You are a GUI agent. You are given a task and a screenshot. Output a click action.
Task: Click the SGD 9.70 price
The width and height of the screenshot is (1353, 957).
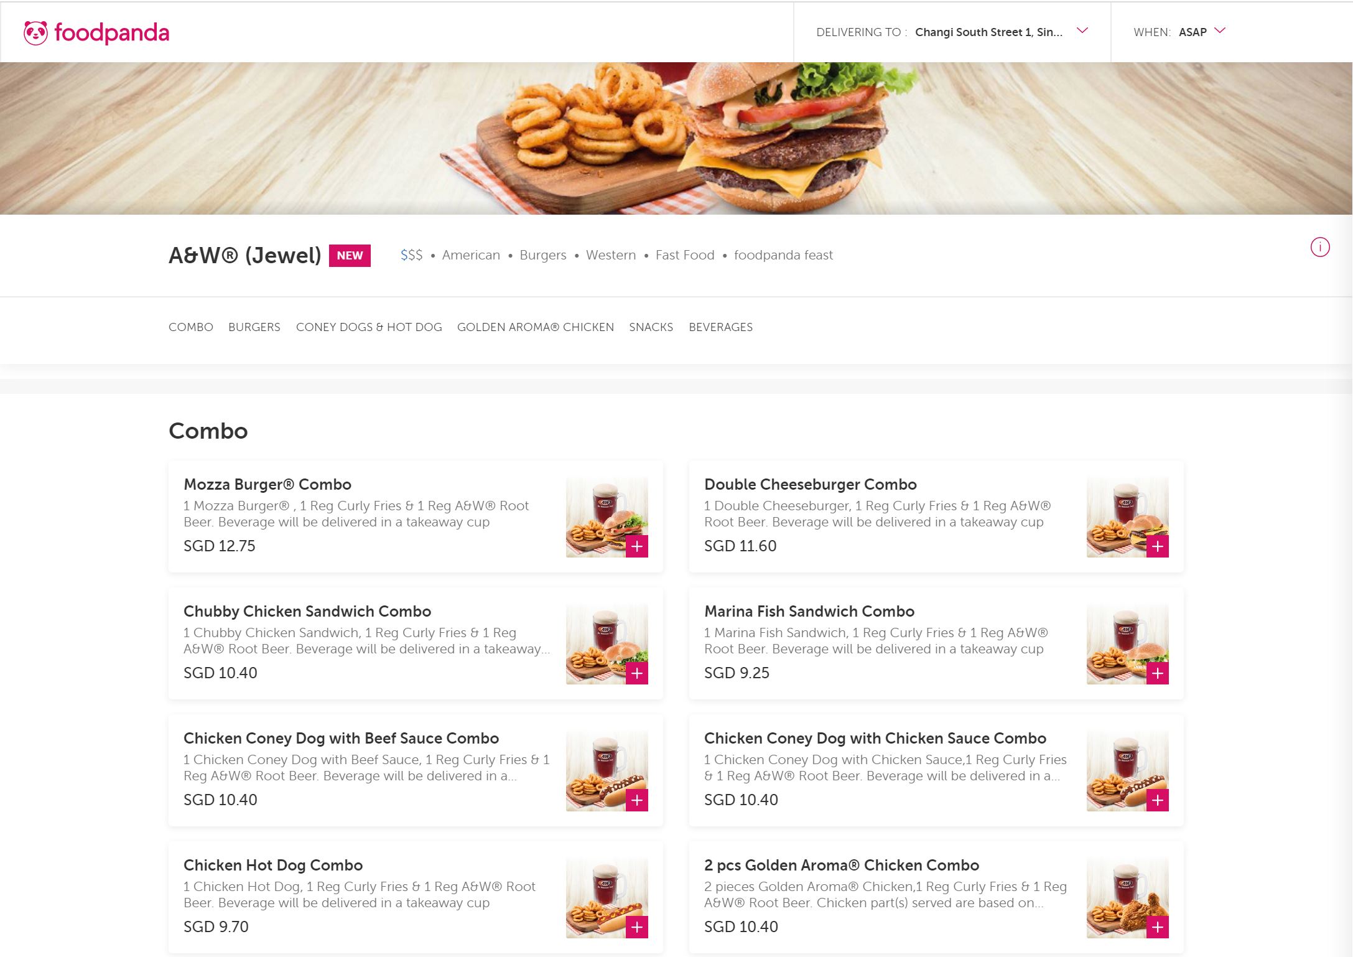(216, 927)
